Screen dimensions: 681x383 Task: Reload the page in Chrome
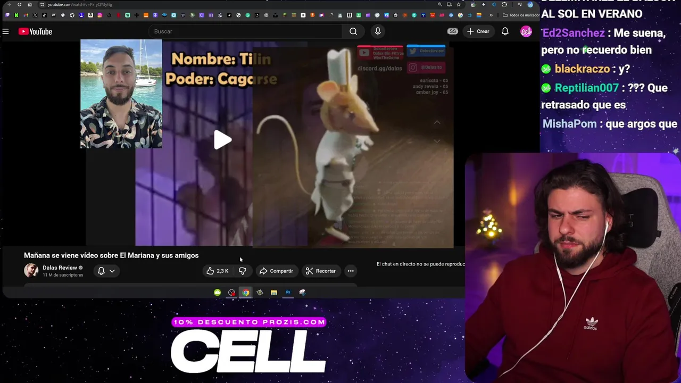(x=19, y=4)
